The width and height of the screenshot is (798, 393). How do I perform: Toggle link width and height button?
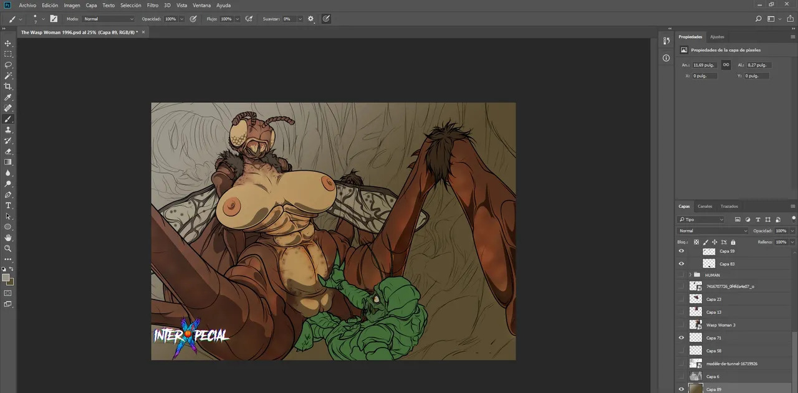tap(726, 65)
